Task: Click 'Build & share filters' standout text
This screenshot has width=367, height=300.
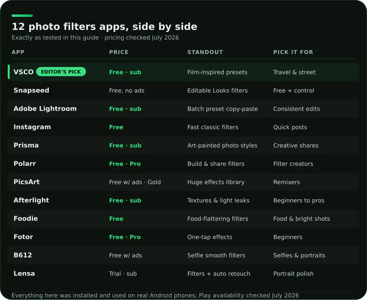Action: pos(216,164)
